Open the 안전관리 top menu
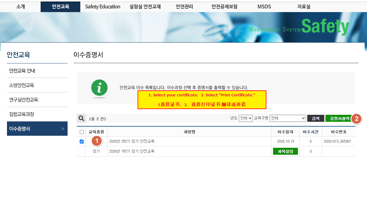The width and height of the screenshot is (367, 210). [x=184, y=7]
